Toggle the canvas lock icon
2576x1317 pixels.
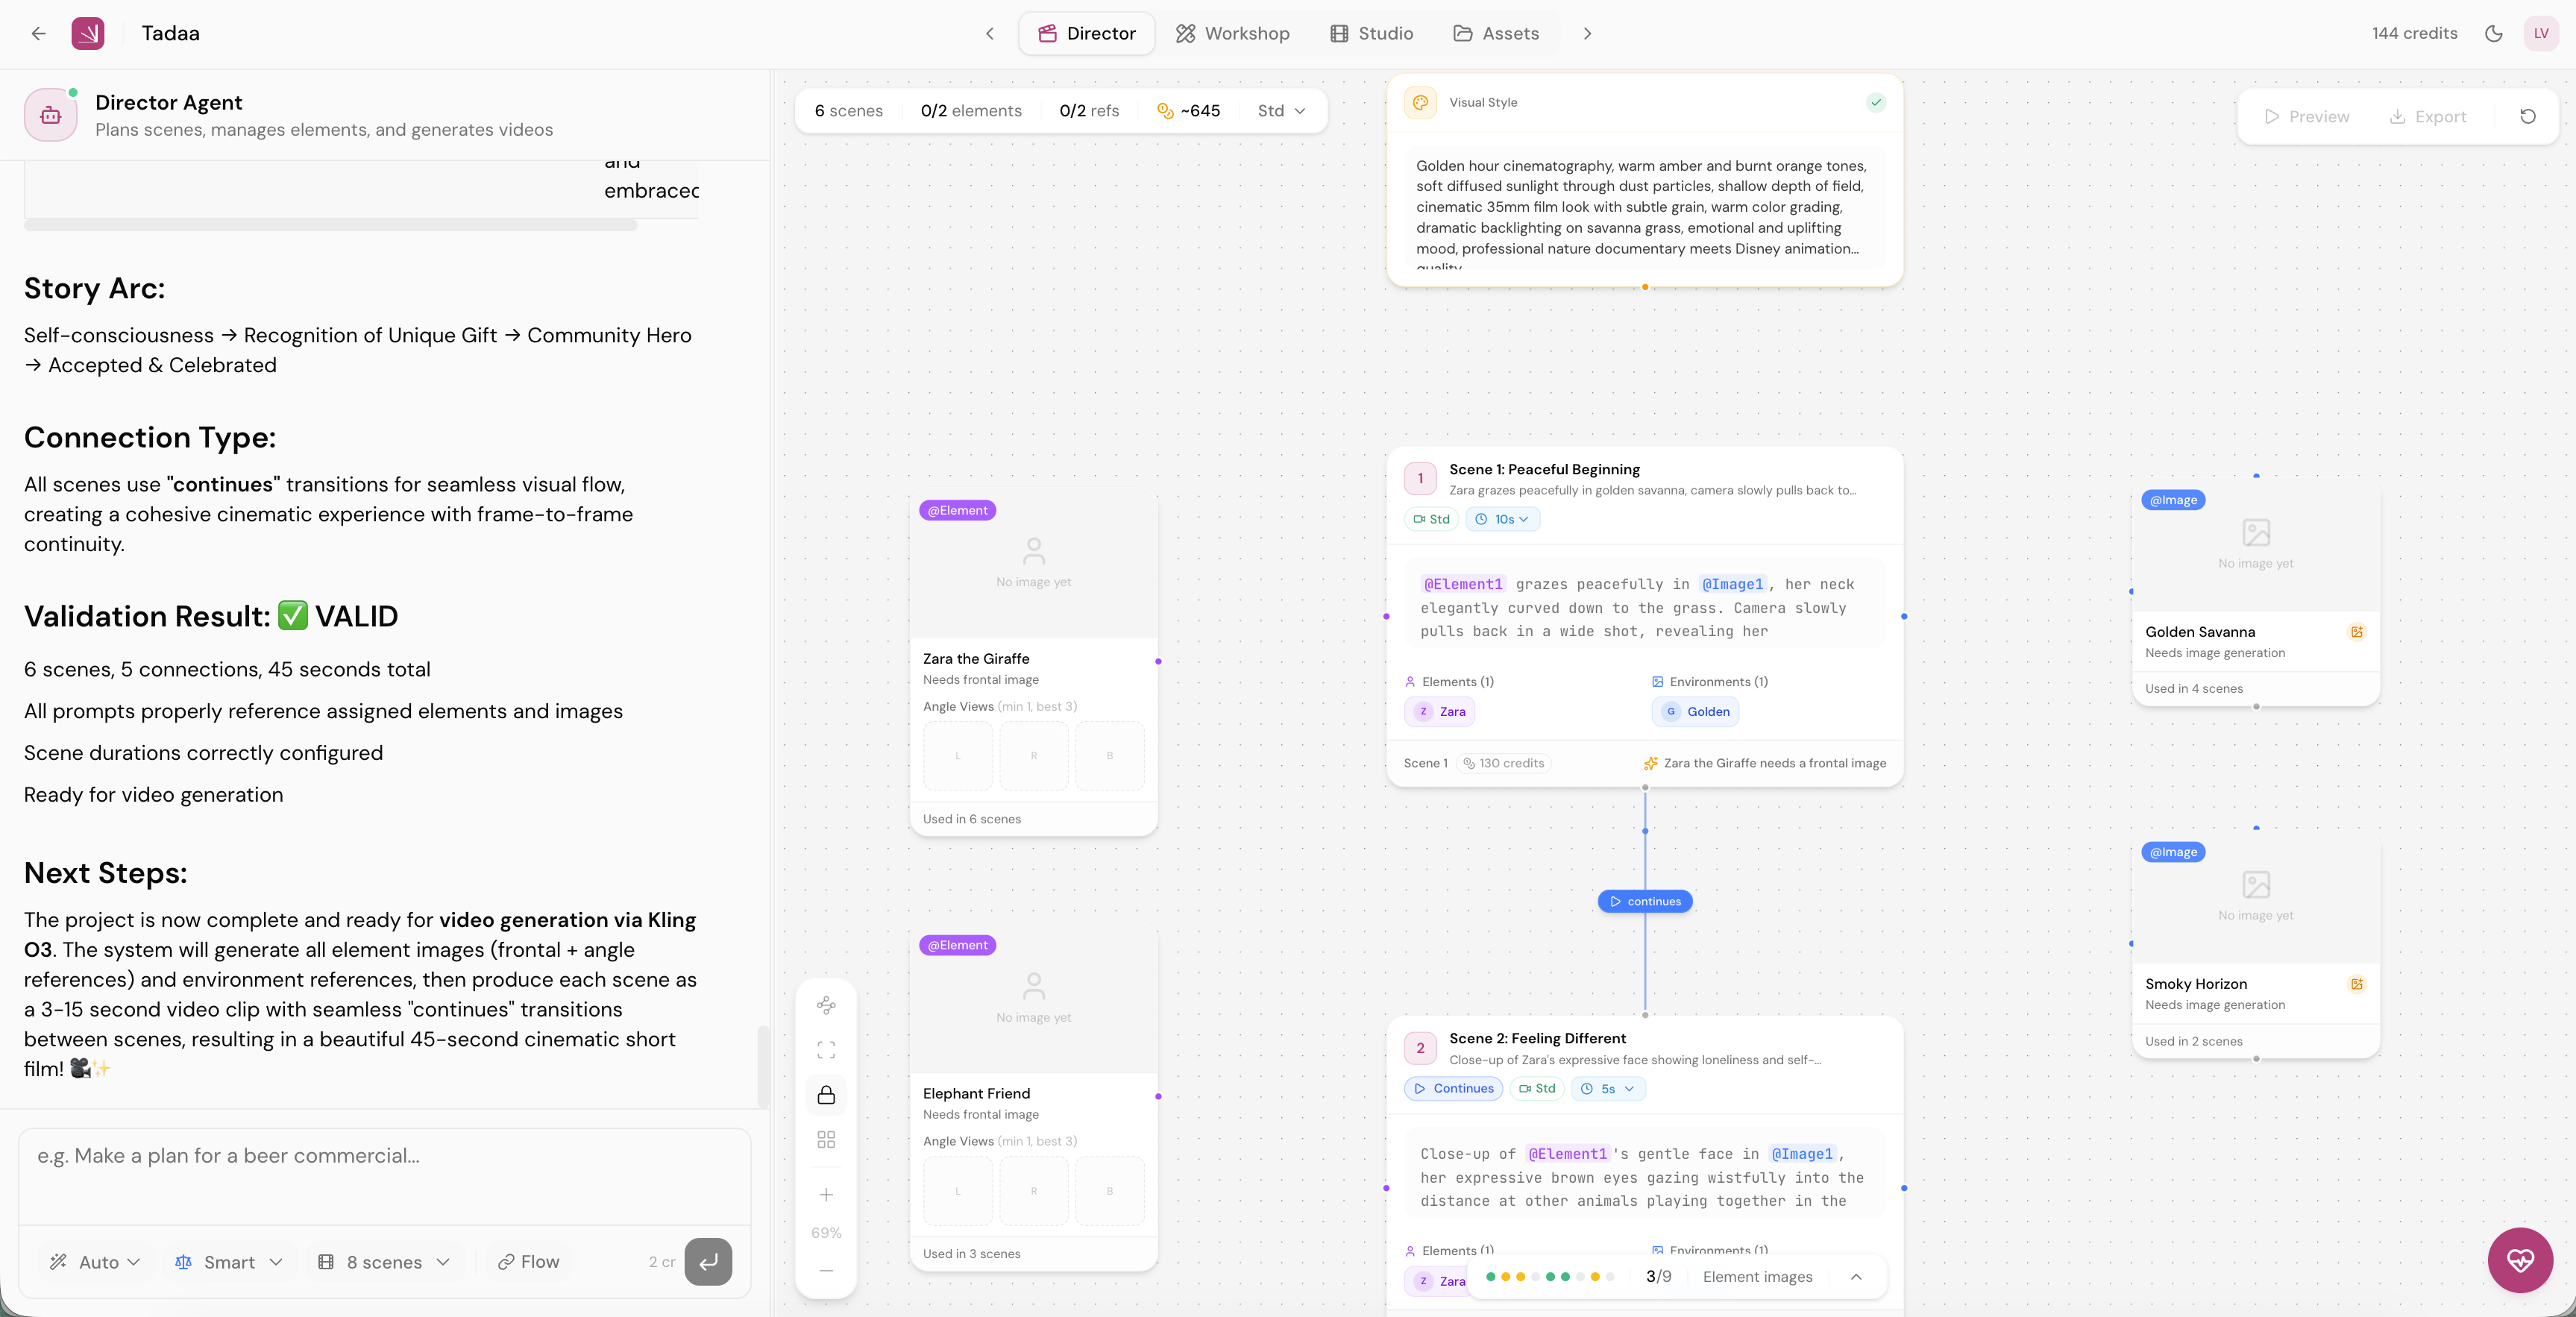tap(826, 1095)
